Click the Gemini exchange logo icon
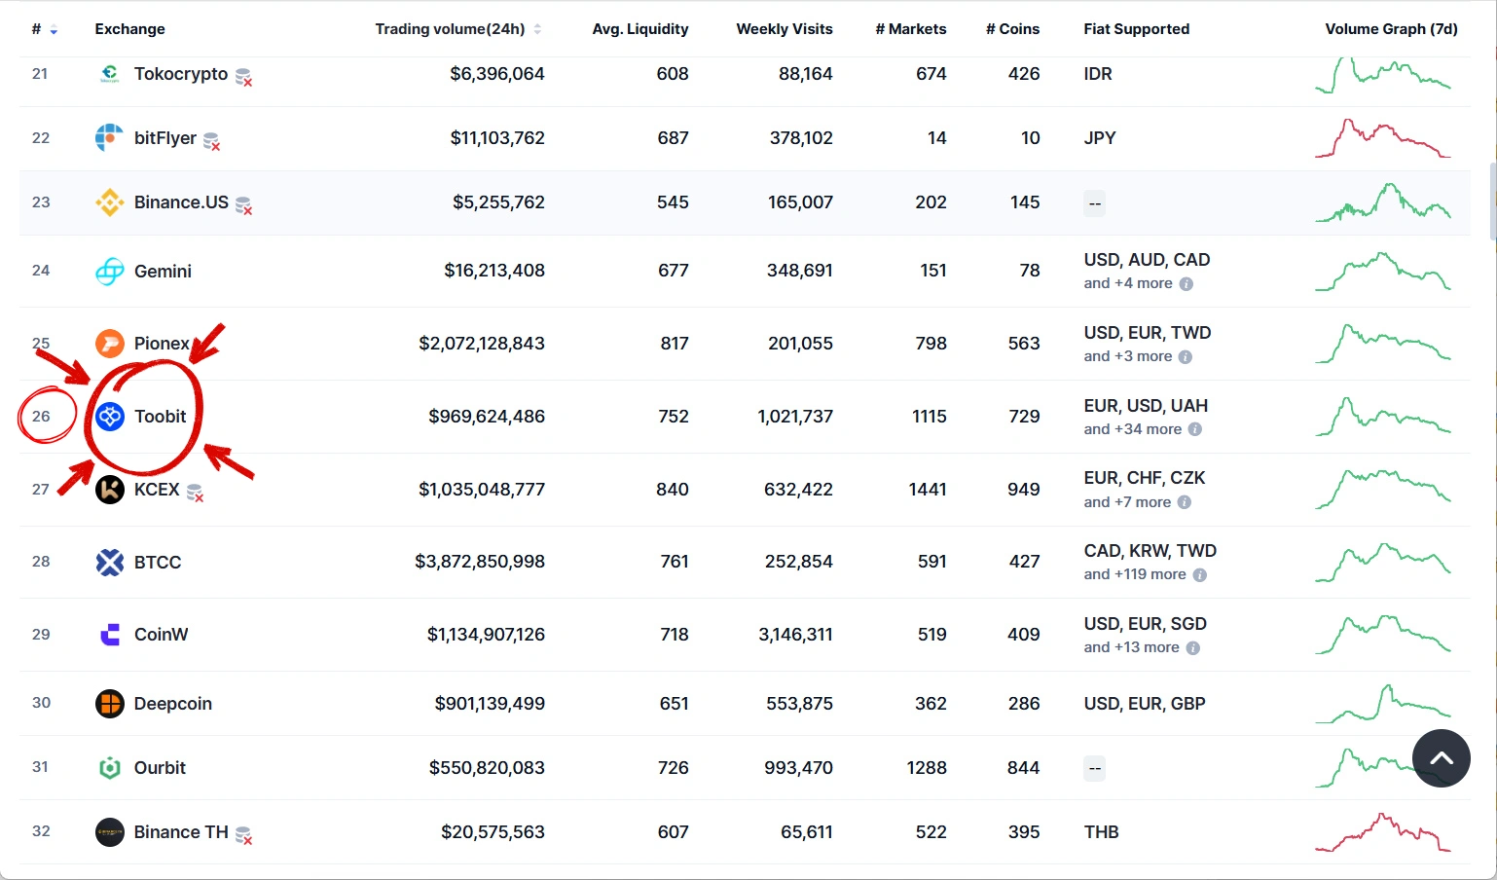 110,272
